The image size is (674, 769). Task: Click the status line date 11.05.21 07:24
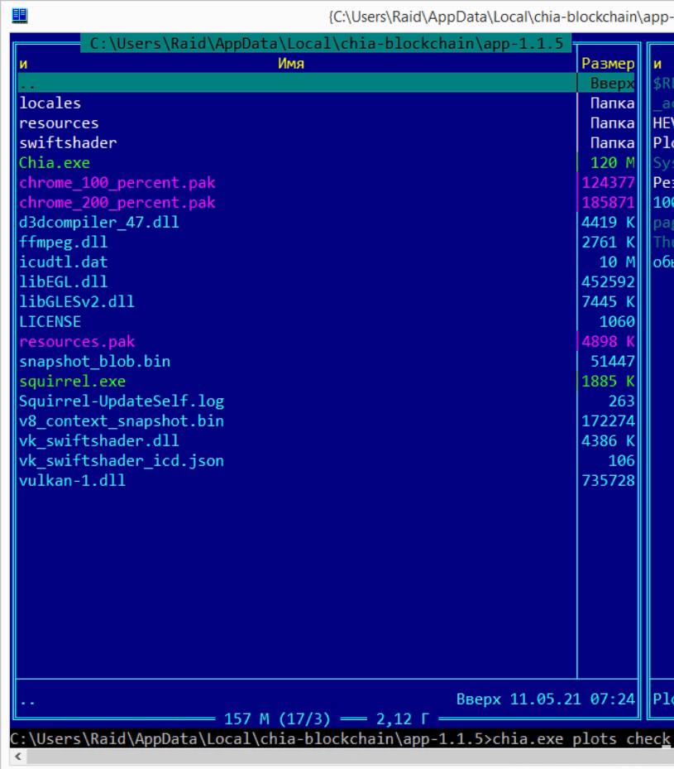point(572,699)
